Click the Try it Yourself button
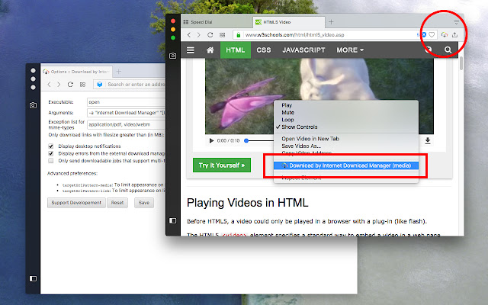Viewport: 488px width, 305px height. tap(222, 165)
